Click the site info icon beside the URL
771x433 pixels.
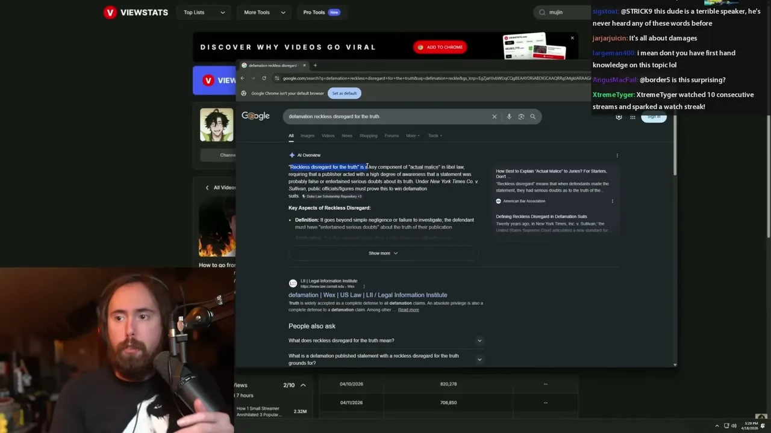tap(277, 78)
